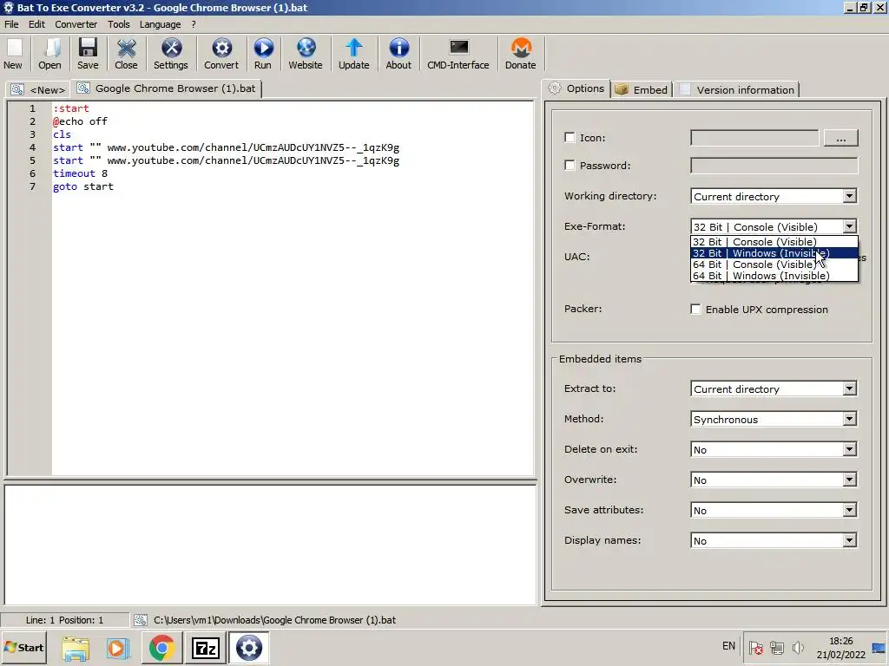The height and width of the screenshot is (666, 889).
Task: Launch the CMD-Interface icon
Action: coord(458,48)
